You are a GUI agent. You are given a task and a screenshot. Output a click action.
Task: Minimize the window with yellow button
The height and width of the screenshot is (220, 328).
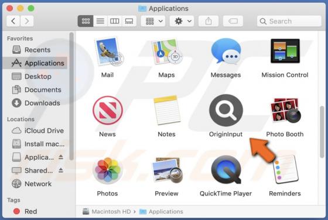20,8
